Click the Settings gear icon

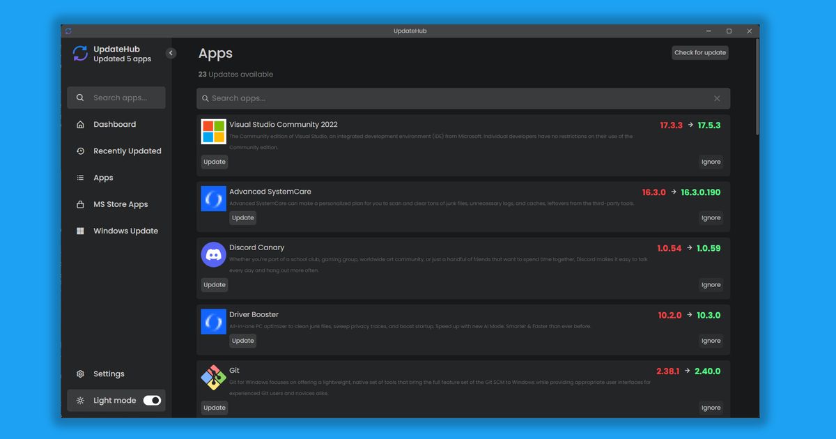(x=80, y=373)
